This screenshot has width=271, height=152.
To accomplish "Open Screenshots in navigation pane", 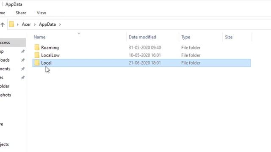I will tap(6, 95).
